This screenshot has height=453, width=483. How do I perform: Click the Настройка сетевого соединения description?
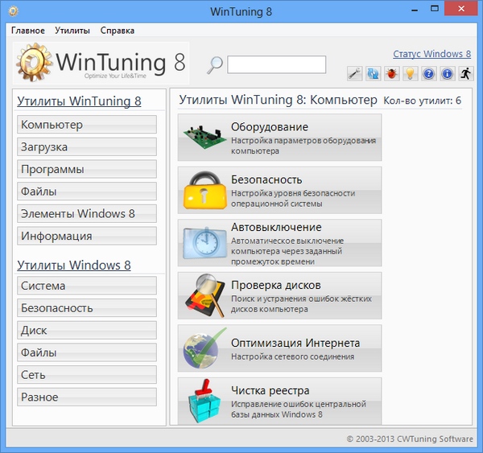click(x=293, y=356)
